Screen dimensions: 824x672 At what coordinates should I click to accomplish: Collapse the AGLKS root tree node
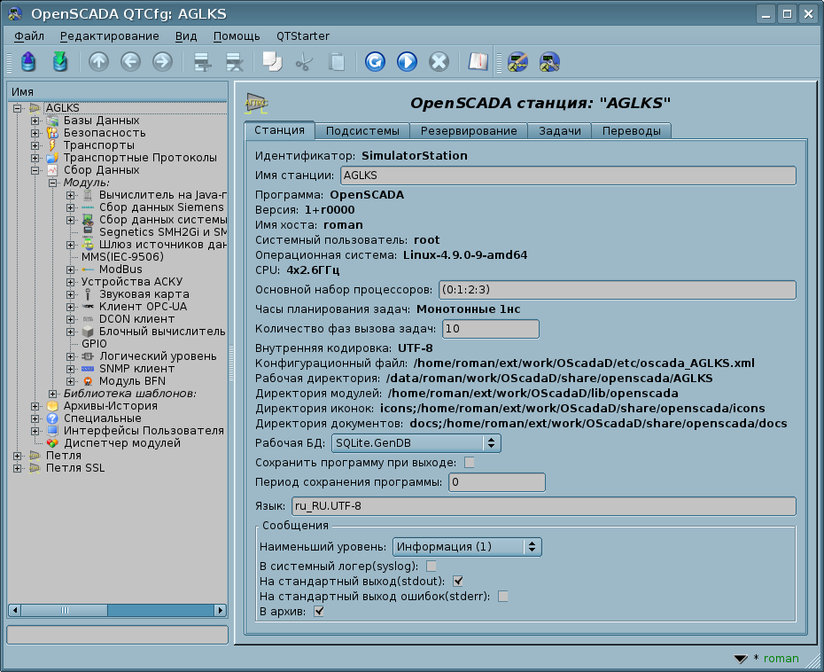pos(18,108)
